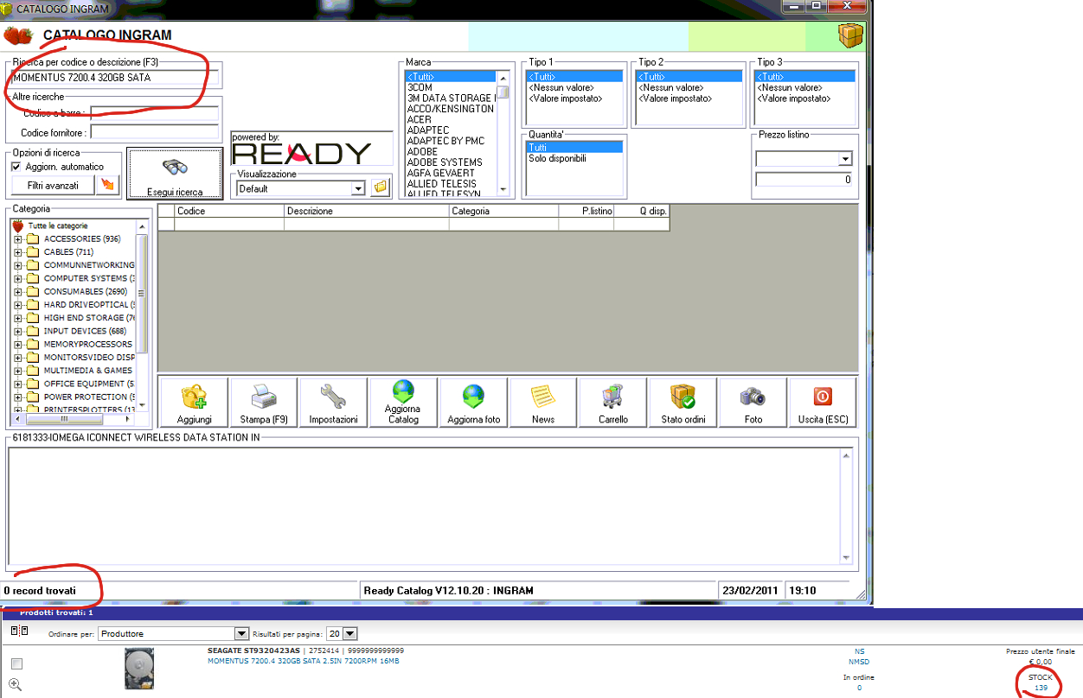Tick the product selection checkbox in results
The height and width of the screenshot is (698, 1083).
[x=17, y=663]
